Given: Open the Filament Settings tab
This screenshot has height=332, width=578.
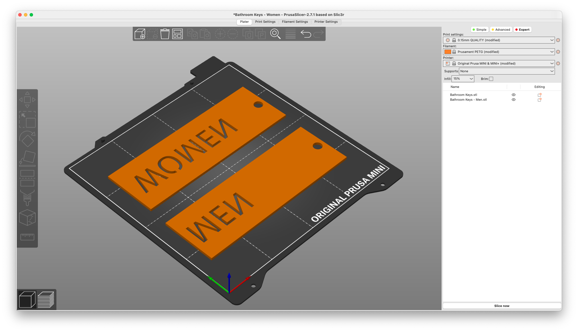Looking at the screenshot, I should coord(295,22).
